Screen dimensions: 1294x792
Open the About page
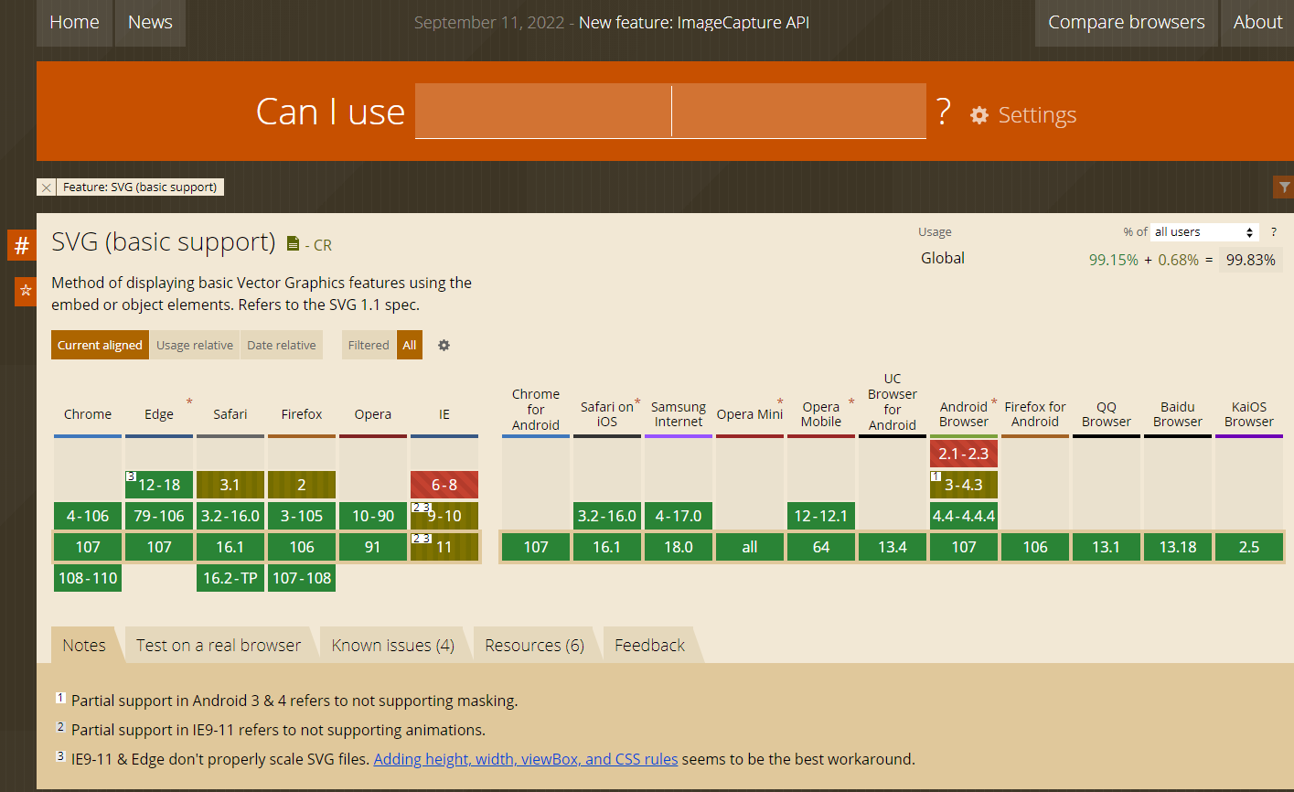tap(1257, 23)
